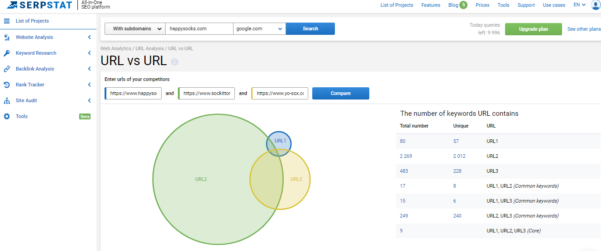
Task: Click the Website Analysis chart icon
Action: 7,38
